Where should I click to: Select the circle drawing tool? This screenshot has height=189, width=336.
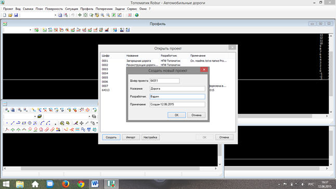(30, 123)
